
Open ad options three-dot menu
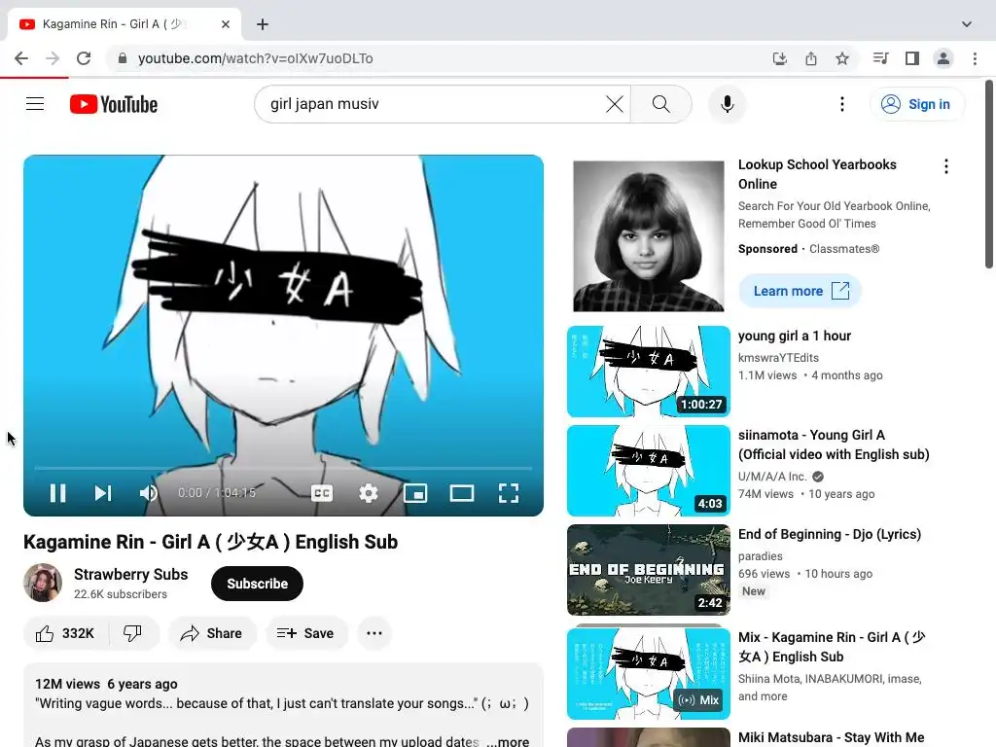pos(945,166)
